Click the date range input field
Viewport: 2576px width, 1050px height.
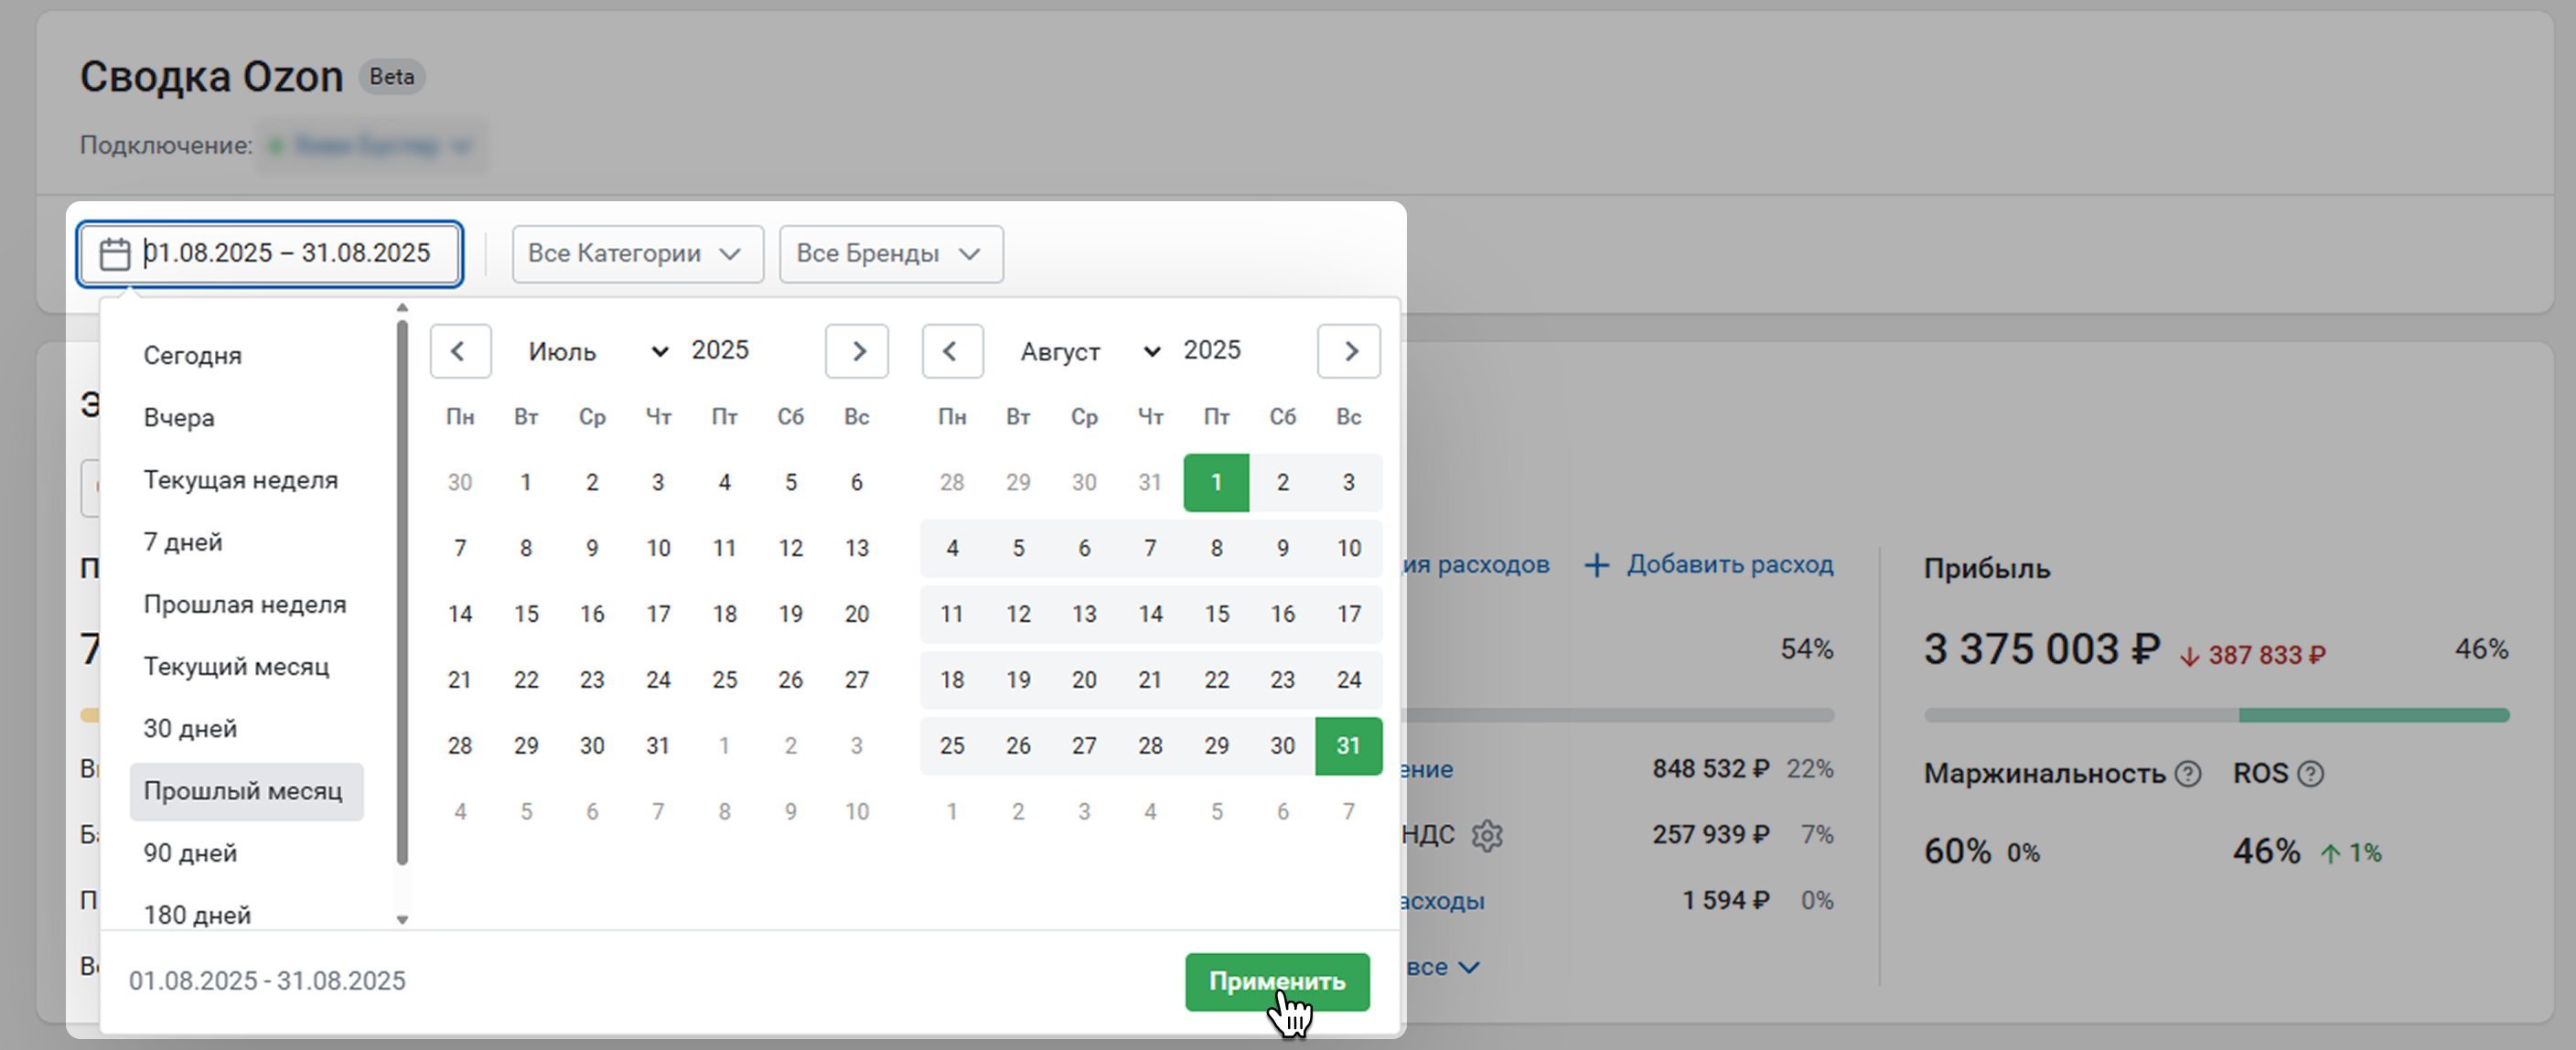pos(290,254)
